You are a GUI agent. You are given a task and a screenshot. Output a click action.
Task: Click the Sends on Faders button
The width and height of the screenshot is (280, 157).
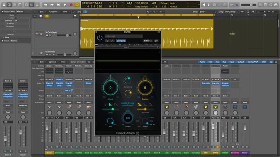click(78, 62)
